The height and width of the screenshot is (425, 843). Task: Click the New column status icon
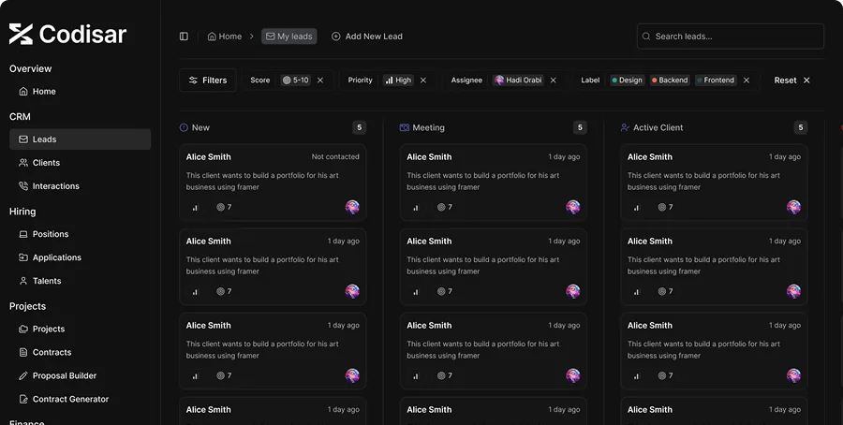(184, 127)
